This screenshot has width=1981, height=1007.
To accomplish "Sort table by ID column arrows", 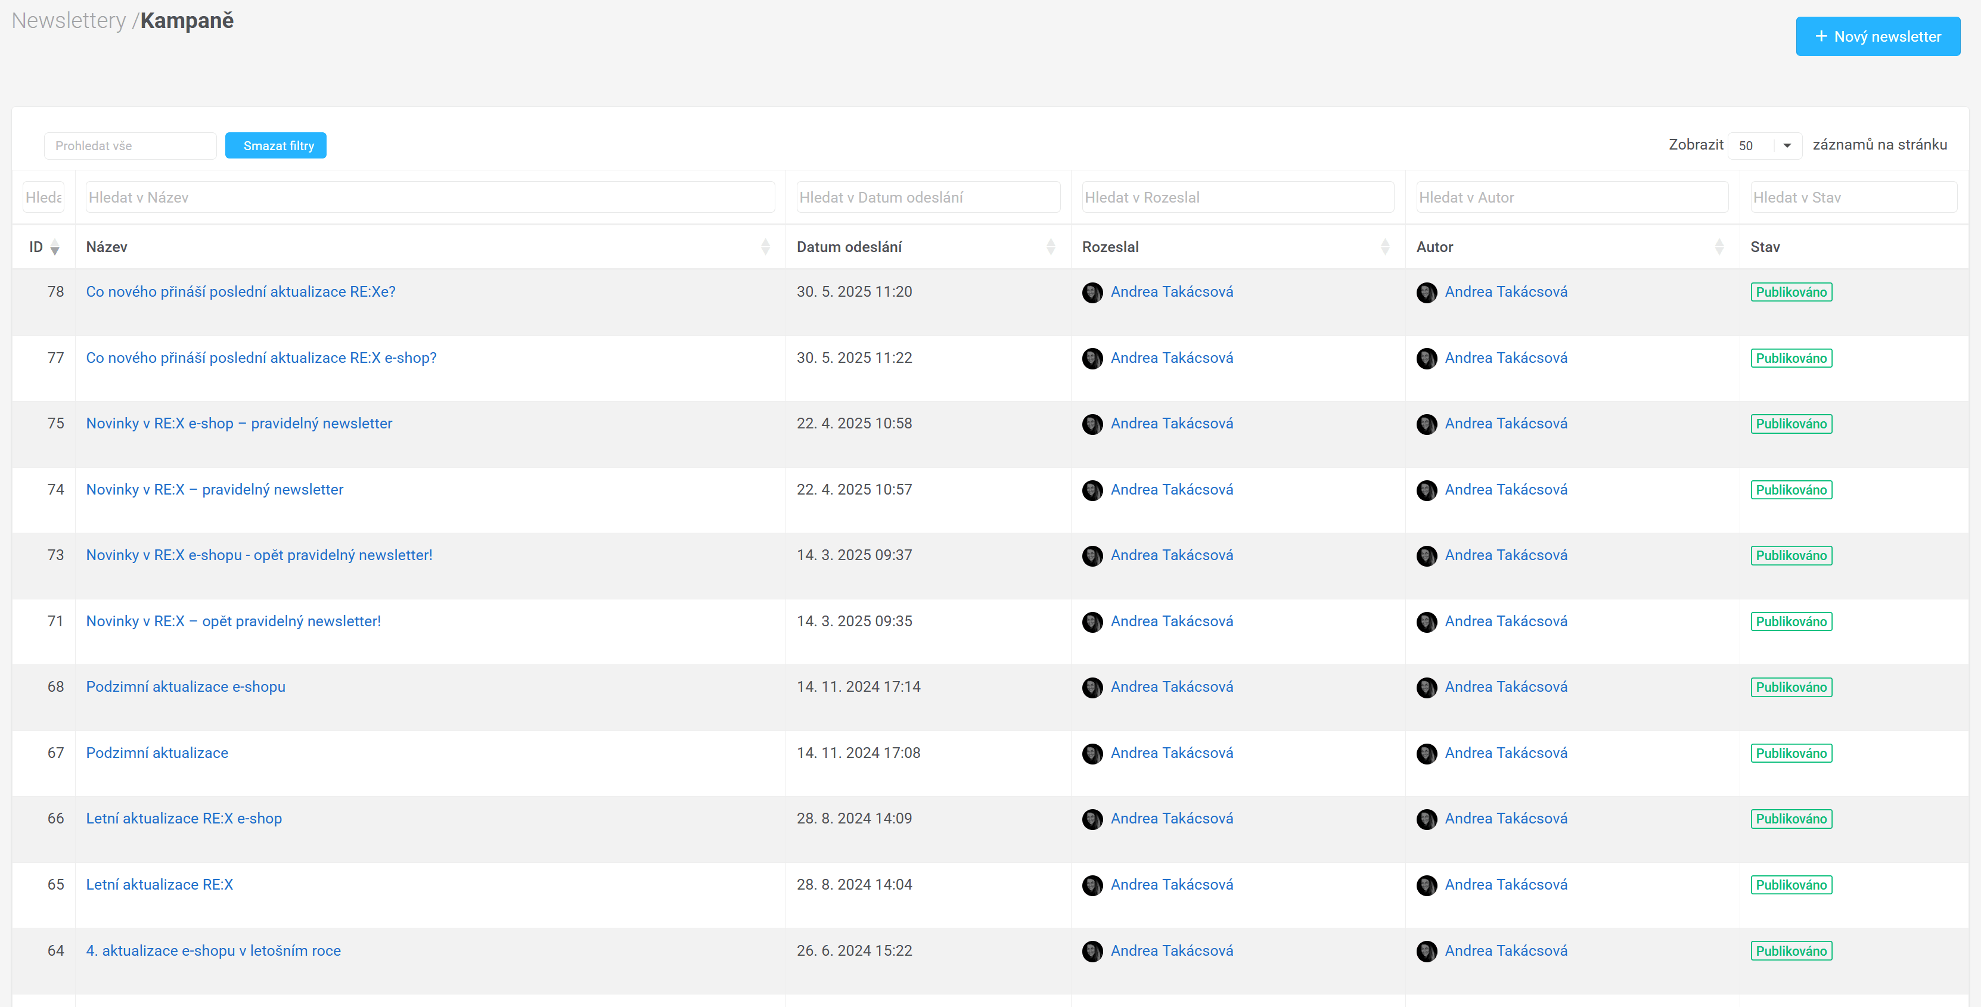I will (x=55, y=247).
